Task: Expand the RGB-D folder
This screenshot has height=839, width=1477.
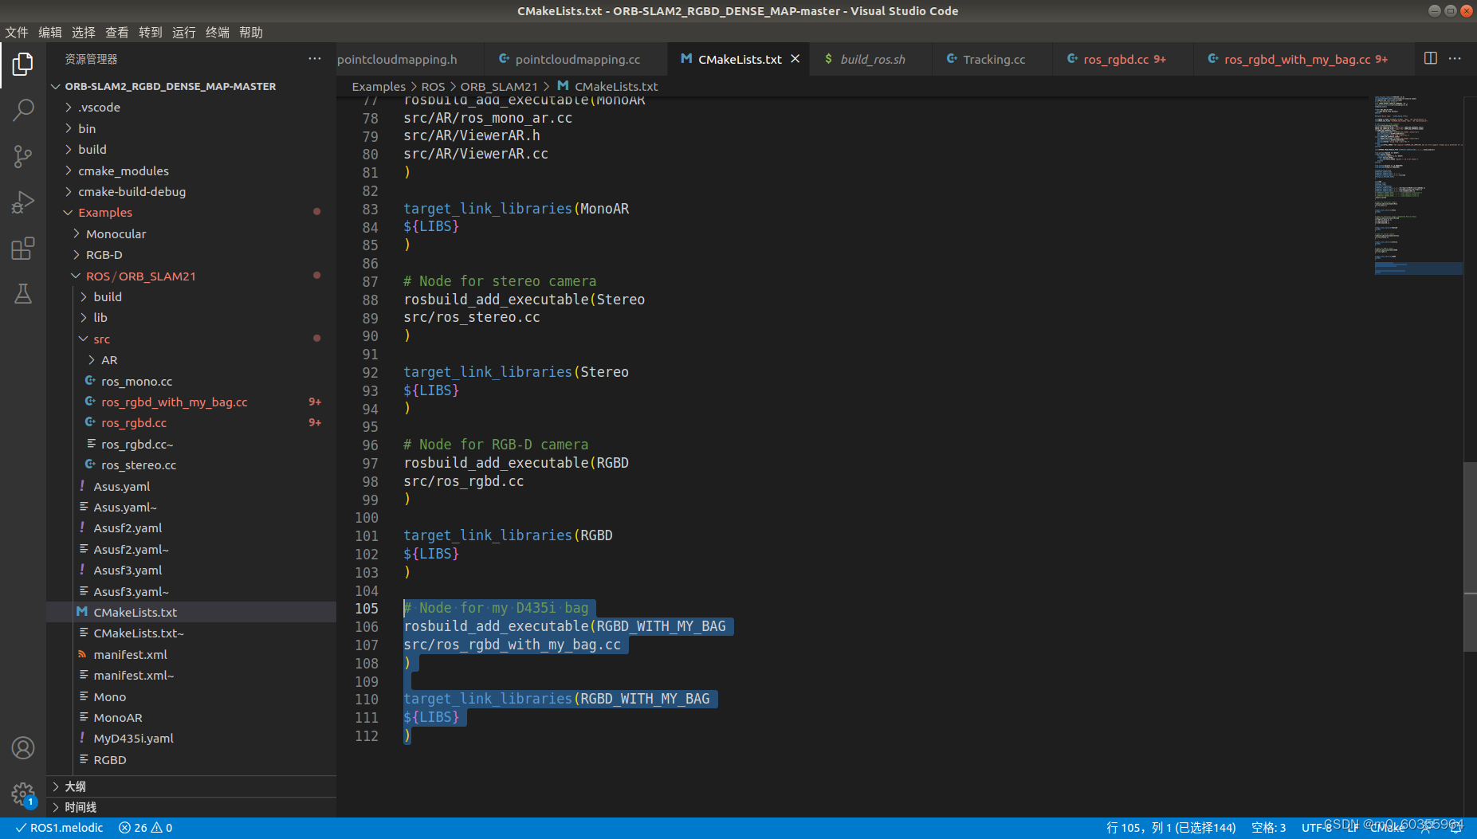Action: (x=104, y=254)
